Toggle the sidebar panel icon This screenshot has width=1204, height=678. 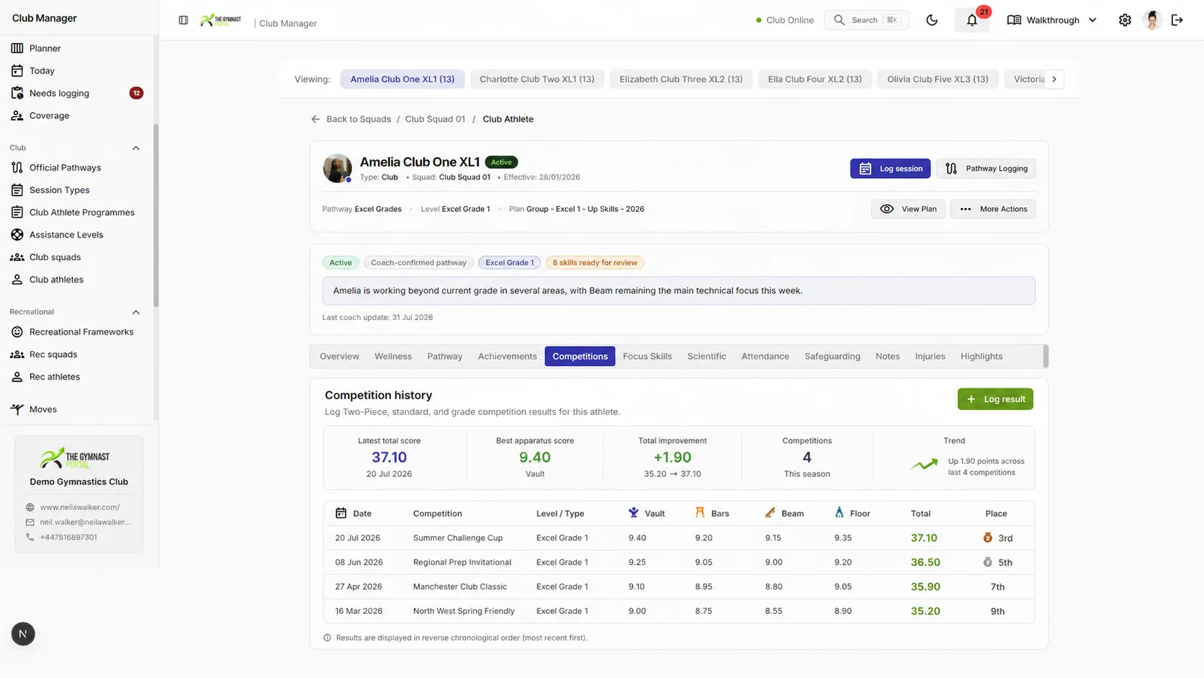click(183, 20)
